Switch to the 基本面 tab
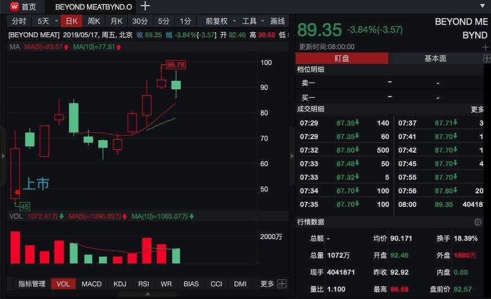The width and height of the screenshot is (491, 299). [x=435, y=58]
